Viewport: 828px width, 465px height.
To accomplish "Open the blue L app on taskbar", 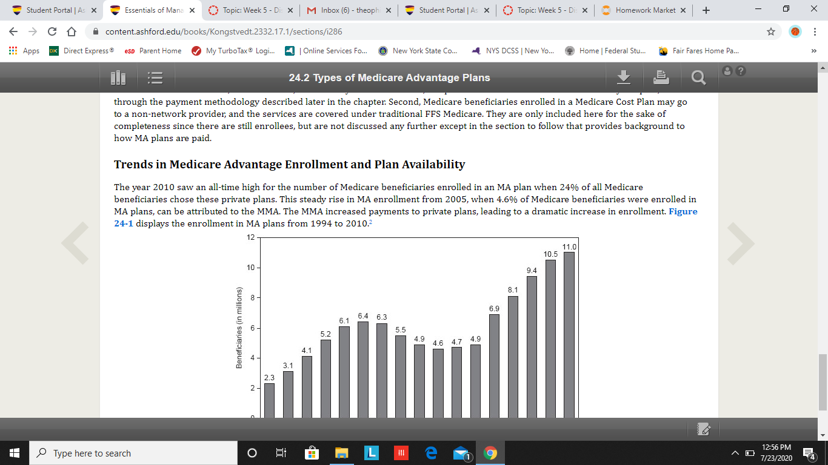I will pos(372,453).
